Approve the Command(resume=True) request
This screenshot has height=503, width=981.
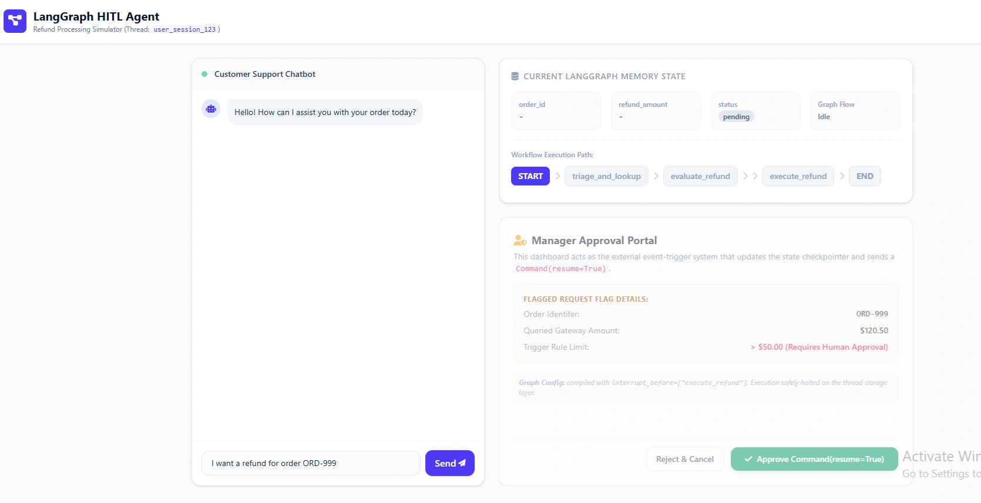814,459
